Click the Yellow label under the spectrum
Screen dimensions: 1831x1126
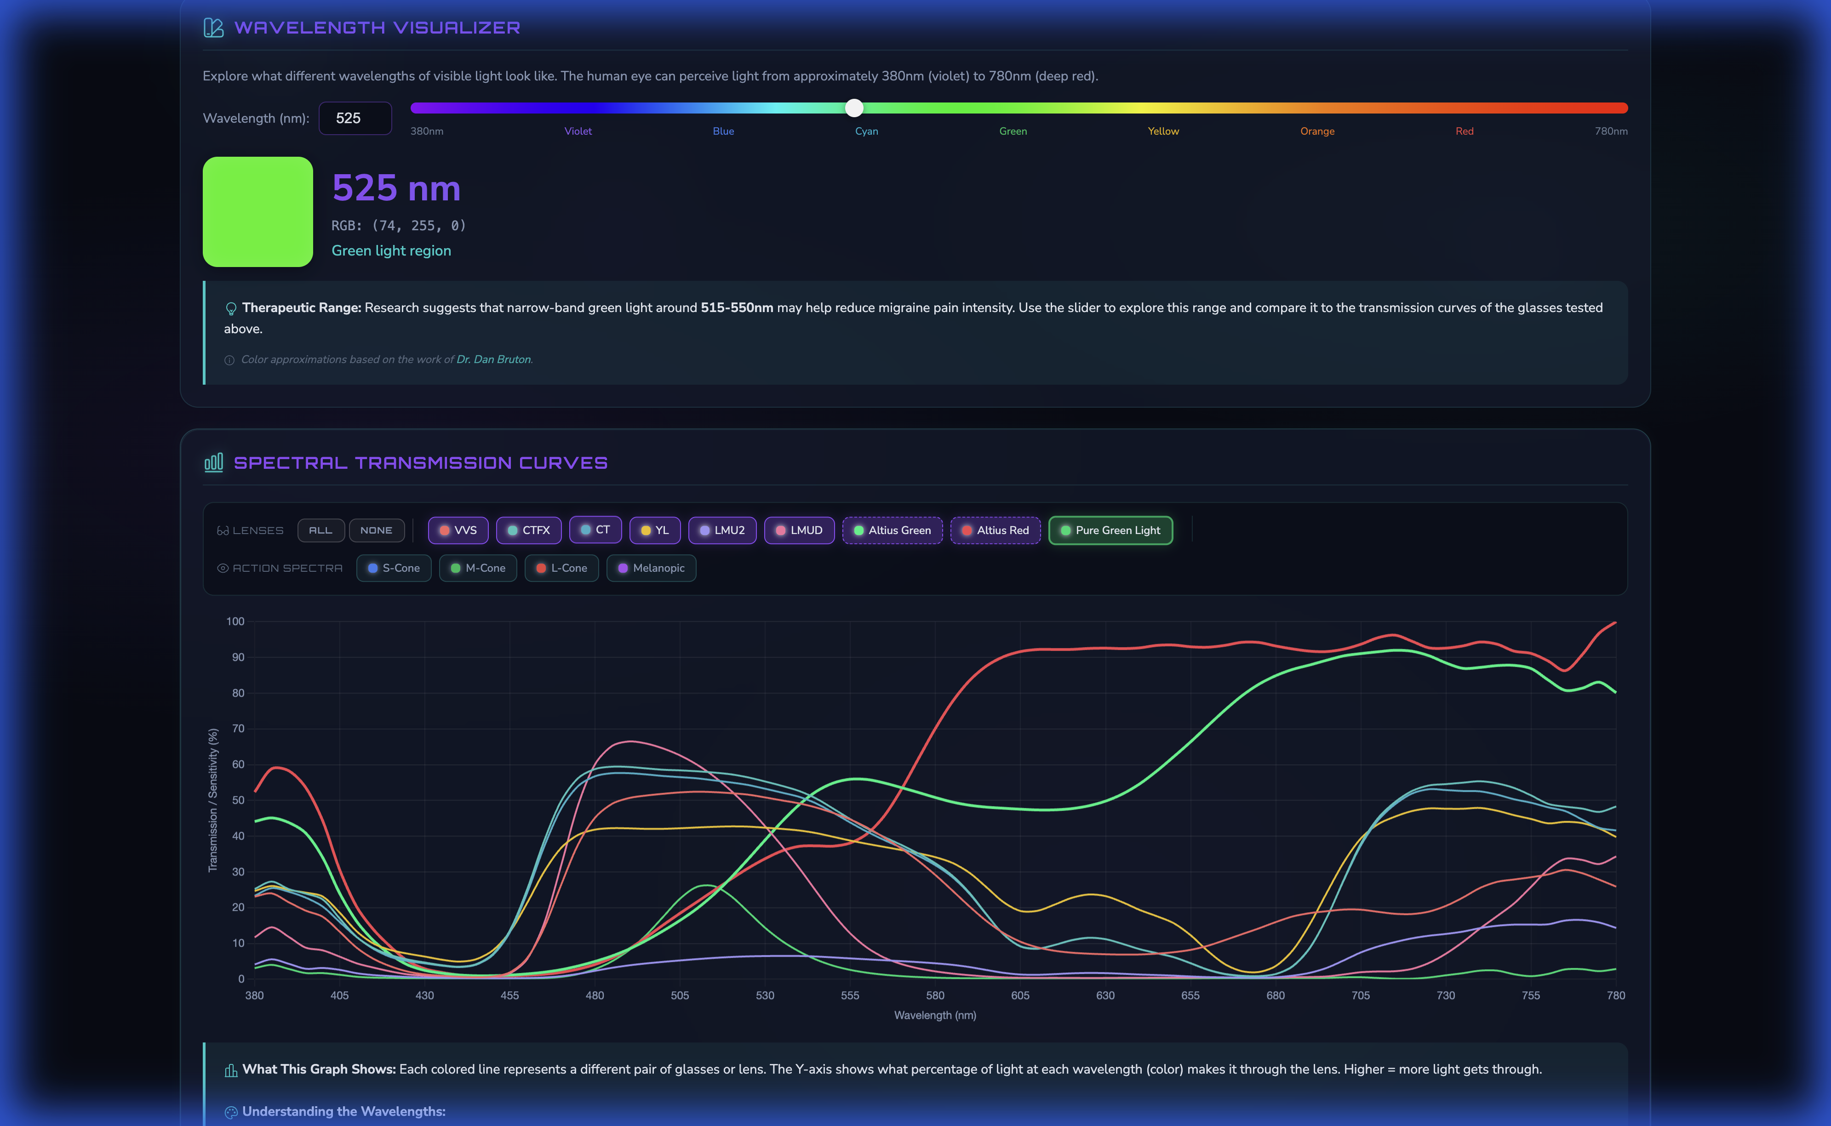1163,131
